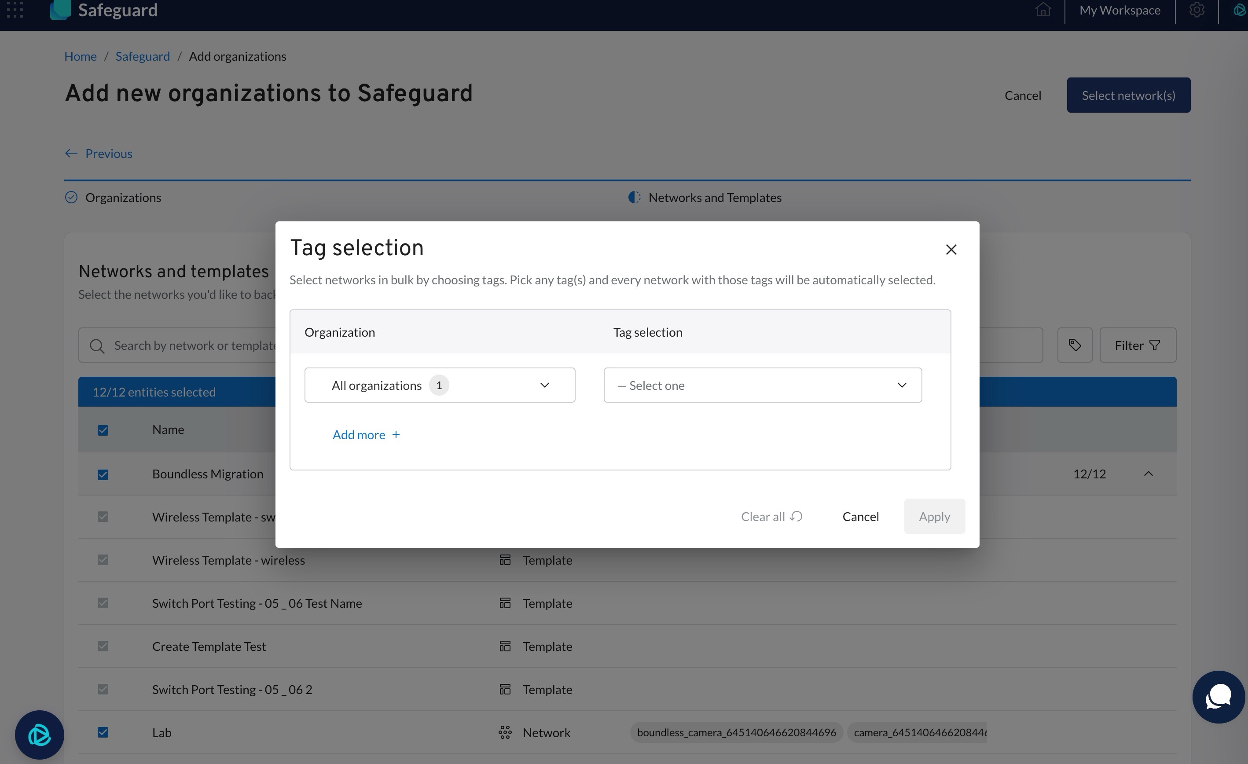Open settings gear in top bar
Viewport: 1248px width, 764px height.
(x=1197, y=10)
